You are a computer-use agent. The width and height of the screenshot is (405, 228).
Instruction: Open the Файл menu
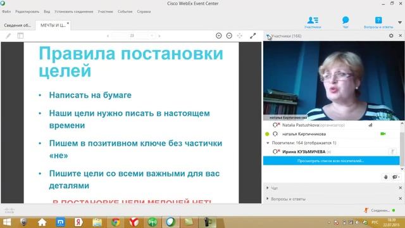[x=6, y=11]
